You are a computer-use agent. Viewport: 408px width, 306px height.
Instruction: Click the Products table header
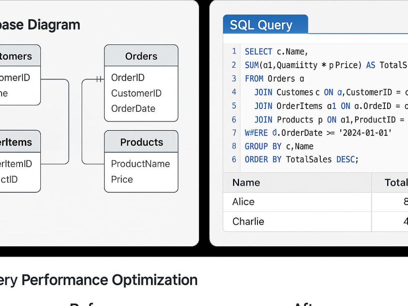pyautogui.click(x=141, y=142)
